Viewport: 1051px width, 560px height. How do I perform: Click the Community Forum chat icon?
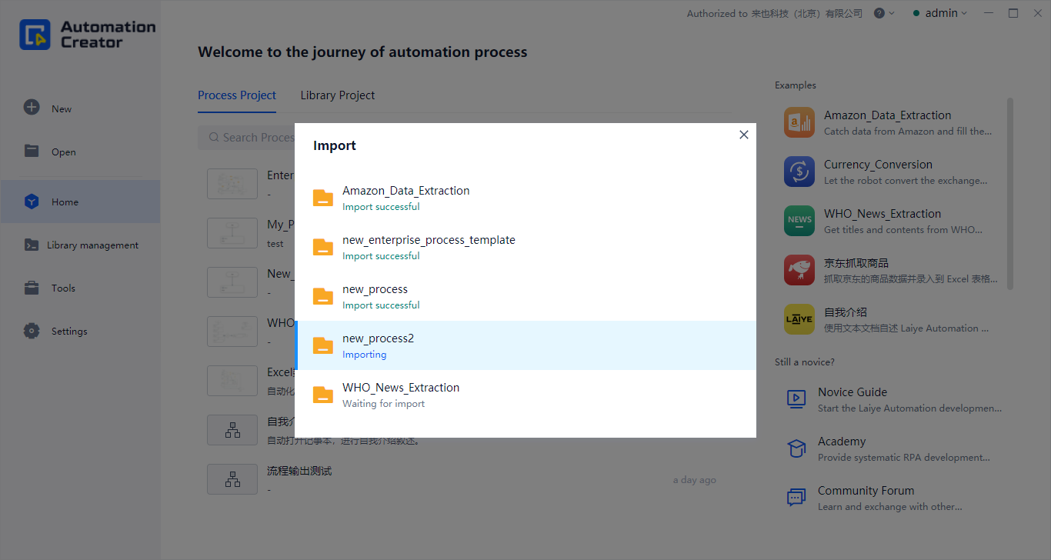[796, 498]
